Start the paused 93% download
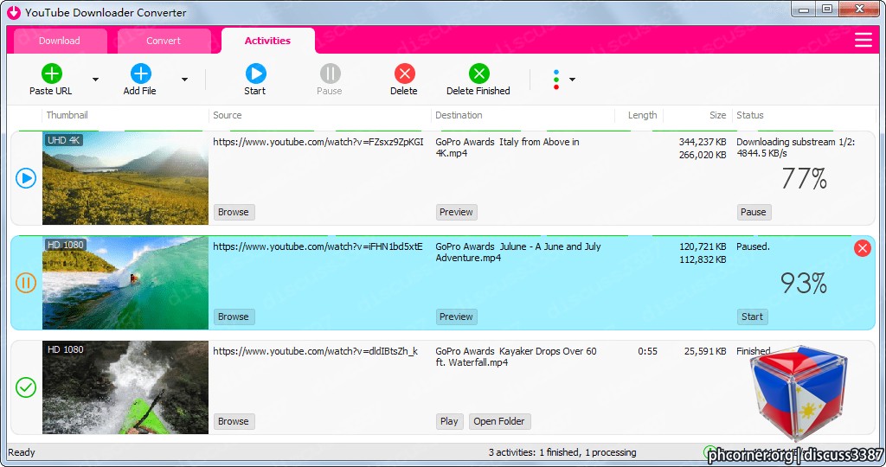Image resolution: width=886 pixels, height=467 pixels. pos(752,317)
